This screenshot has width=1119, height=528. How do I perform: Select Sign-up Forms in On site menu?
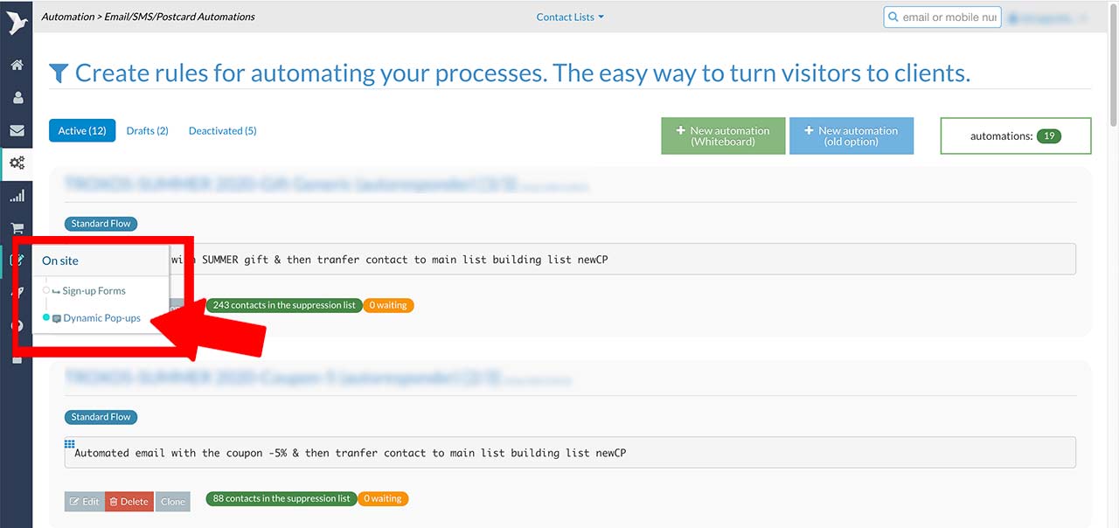[94, 291]
